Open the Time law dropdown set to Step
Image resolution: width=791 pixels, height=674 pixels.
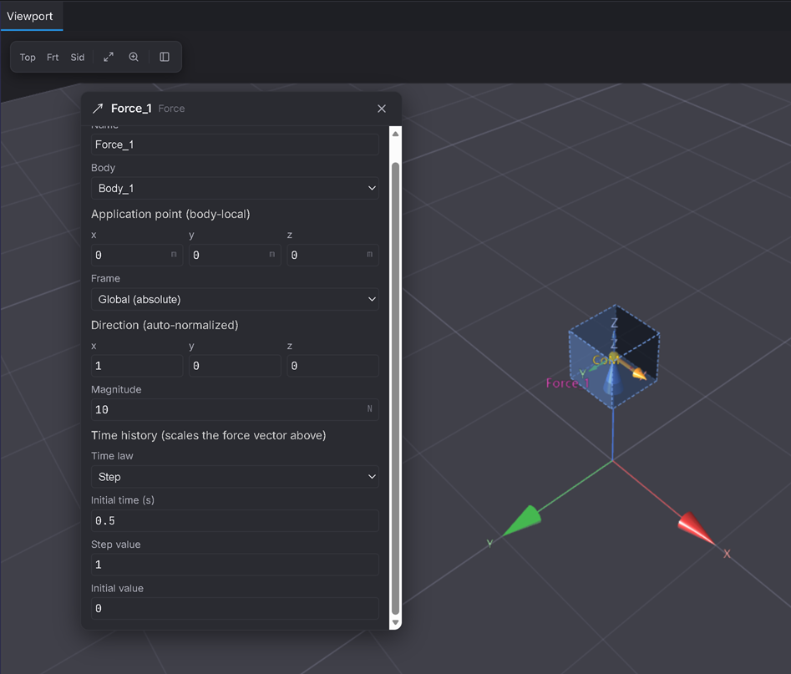235,477
